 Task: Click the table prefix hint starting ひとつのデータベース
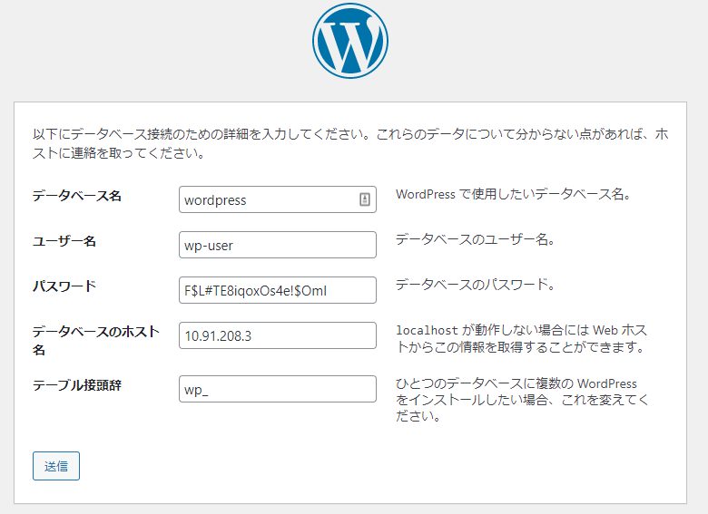pos(522,400)
